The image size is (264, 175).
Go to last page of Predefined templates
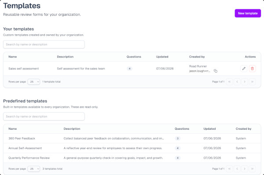252,168
